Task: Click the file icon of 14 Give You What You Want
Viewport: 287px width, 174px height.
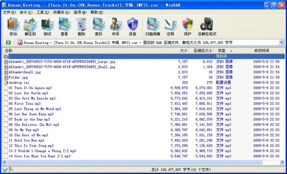Action: click(6, 156)
